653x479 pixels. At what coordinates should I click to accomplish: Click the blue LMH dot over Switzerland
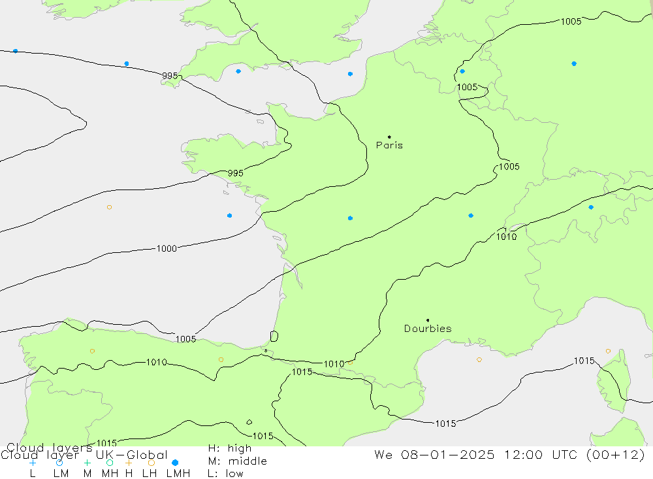[591, 207]
